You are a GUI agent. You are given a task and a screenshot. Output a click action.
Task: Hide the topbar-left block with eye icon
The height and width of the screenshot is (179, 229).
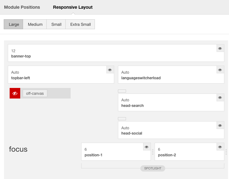point(110,70)
